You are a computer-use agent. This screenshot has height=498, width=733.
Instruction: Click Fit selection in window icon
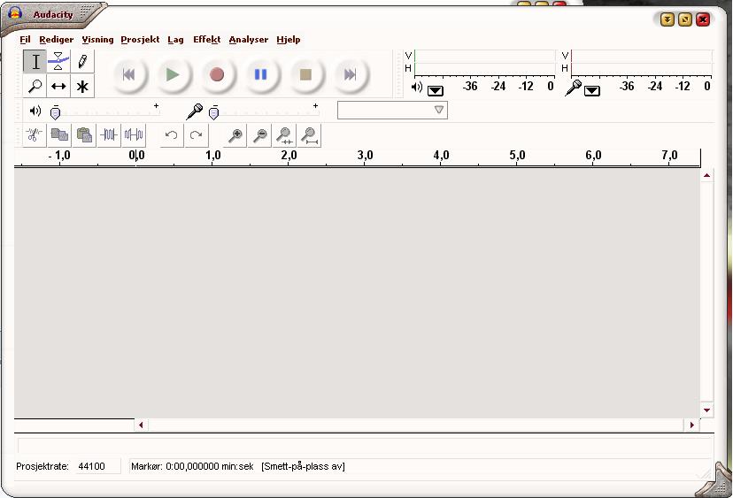pyautogui.click(x=284, y=135)
